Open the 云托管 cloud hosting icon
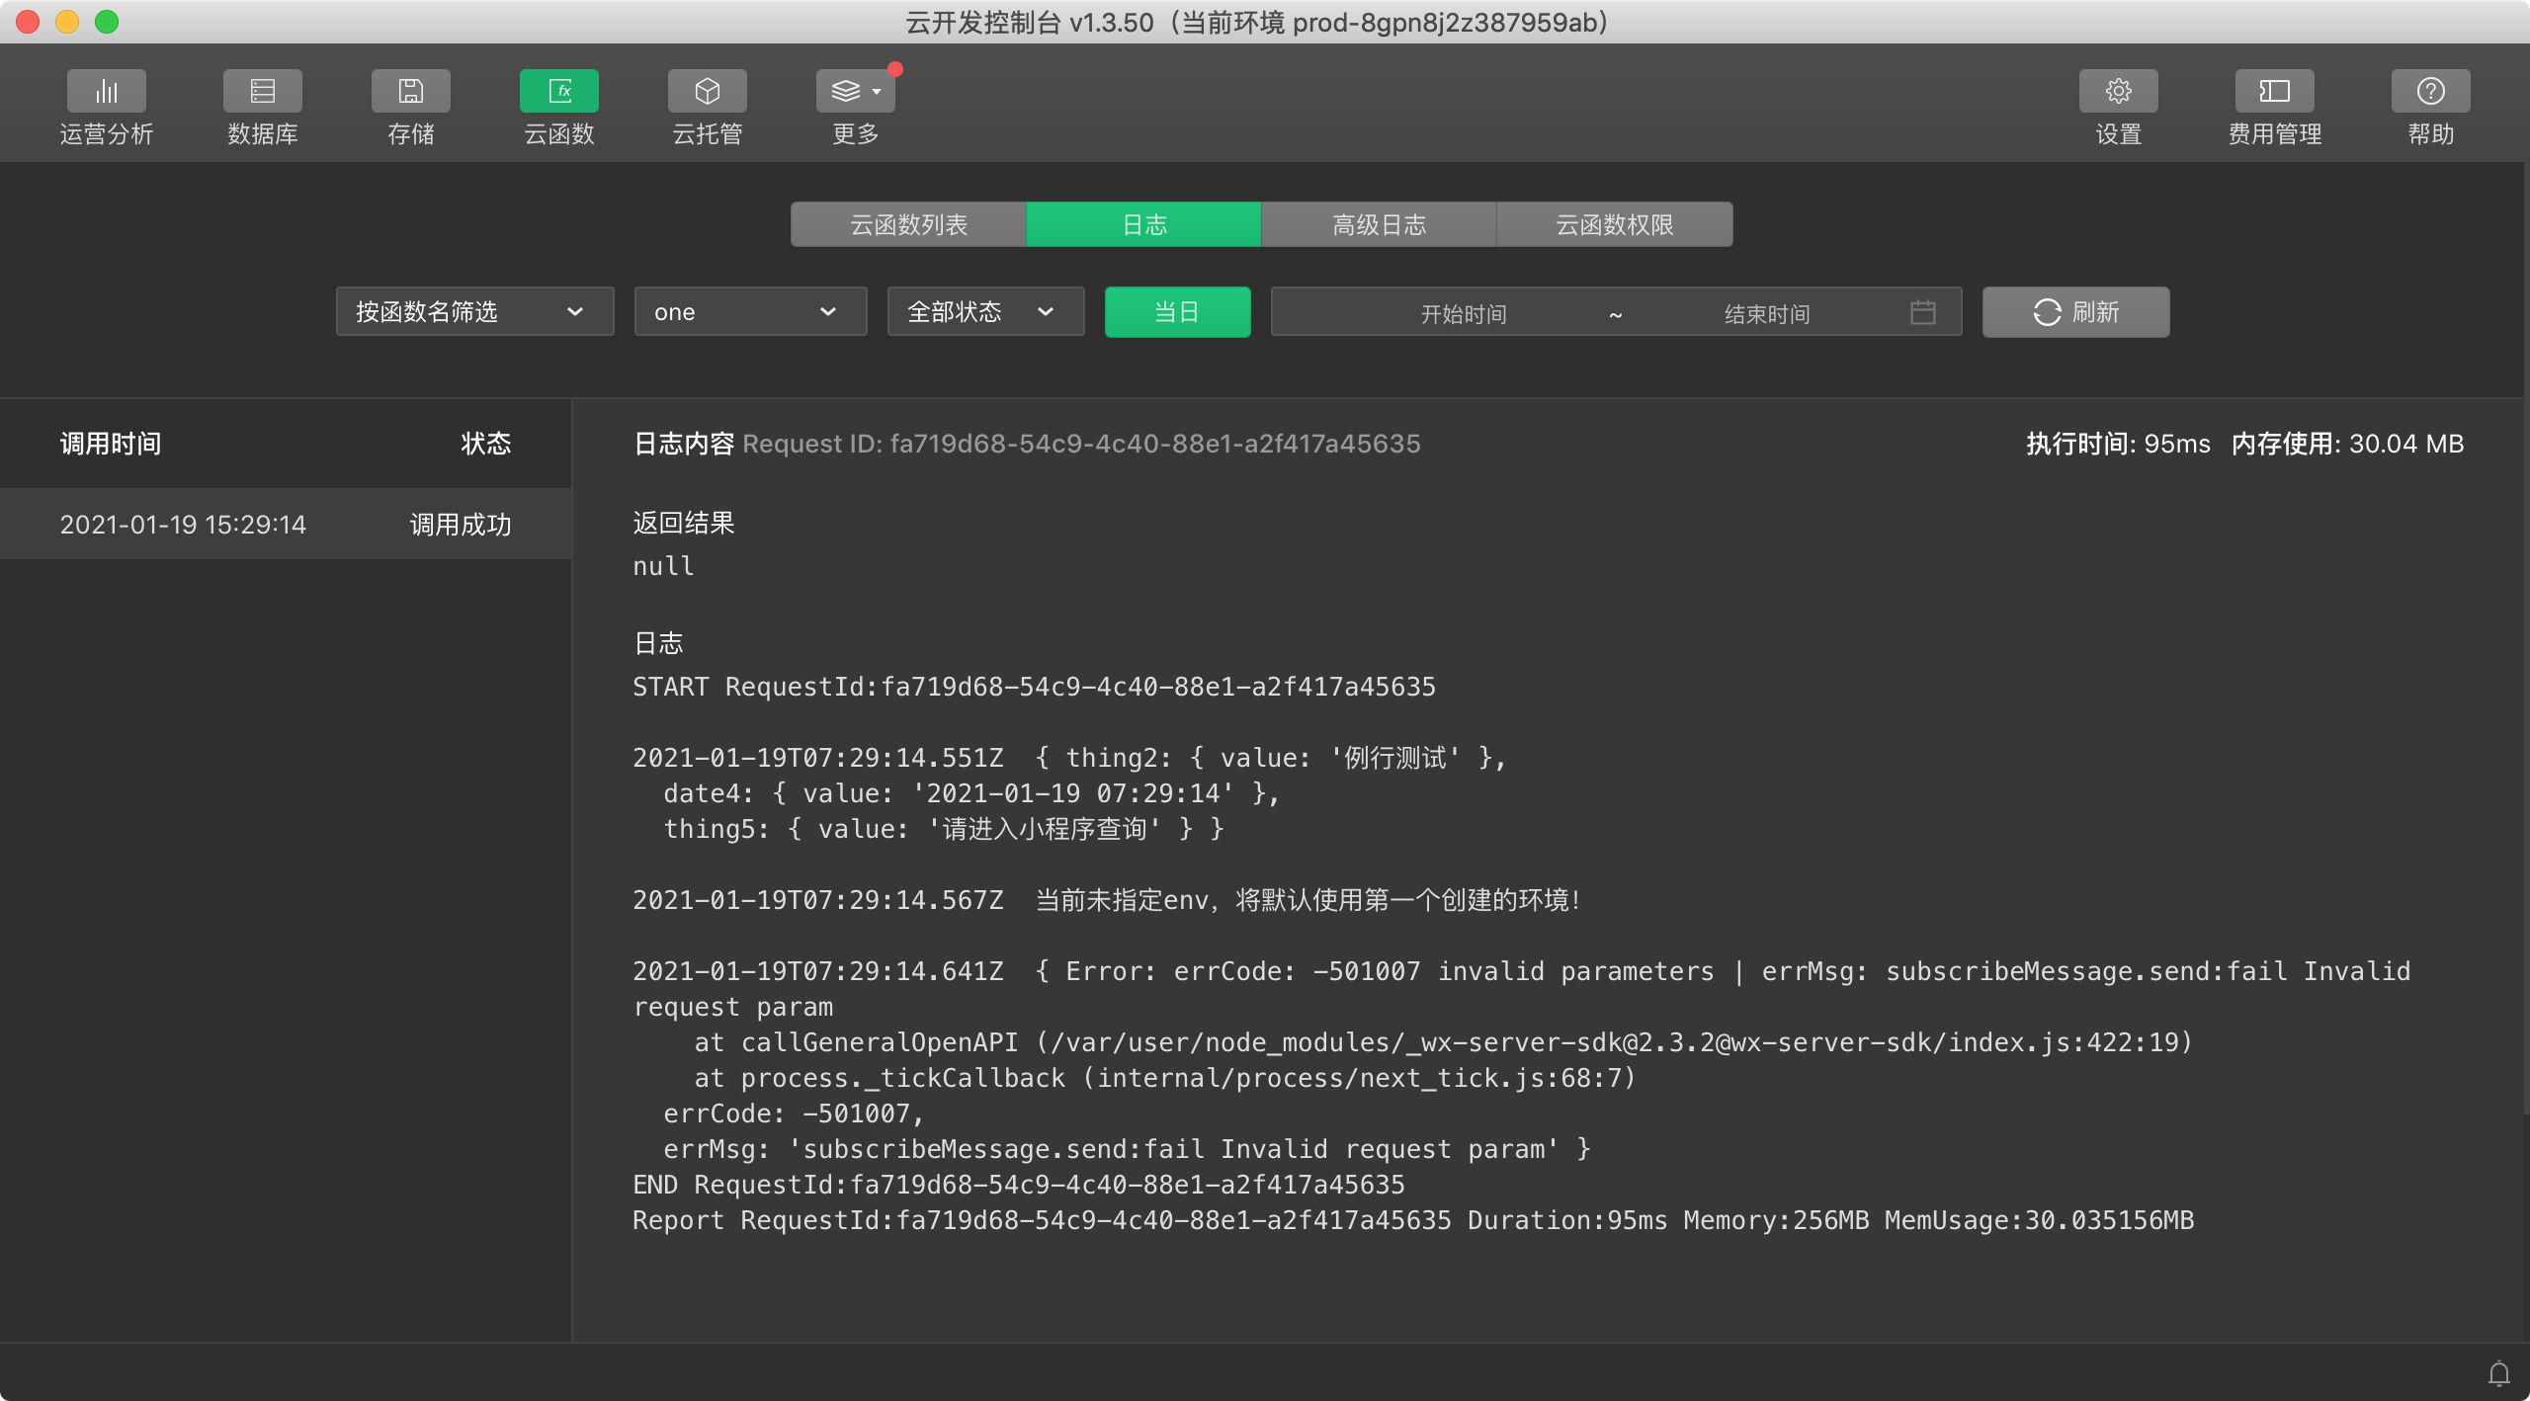Viewport: 2530px width, 1401px height. 708,92
